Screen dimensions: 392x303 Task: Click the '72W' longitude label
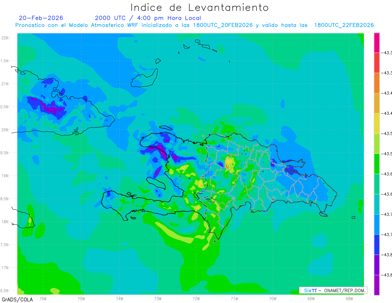click(196, 298)
